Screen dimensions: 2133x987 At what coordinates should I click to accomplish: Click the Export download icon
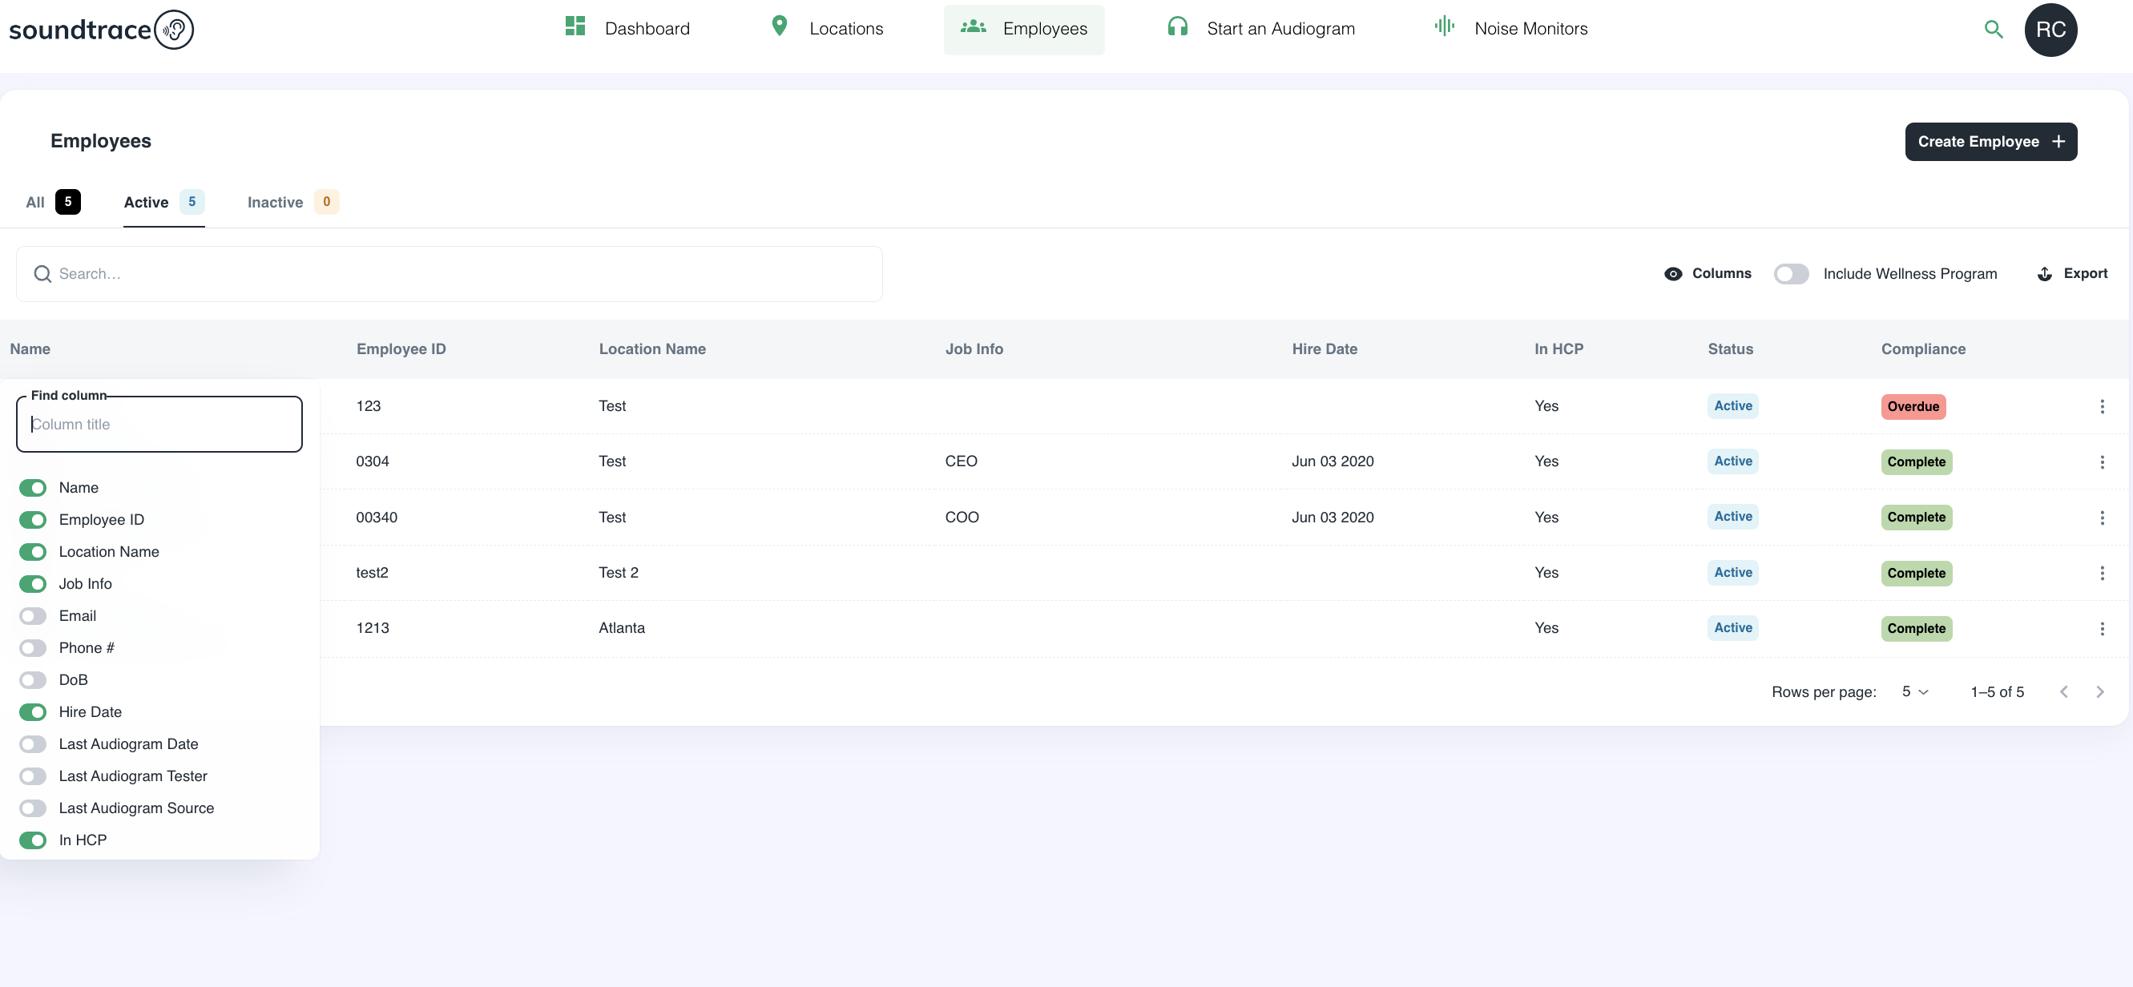(2044, 274)
